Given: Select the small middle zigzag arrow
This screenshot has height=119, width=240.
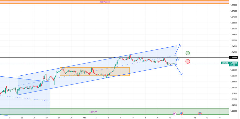Looking at the screenshot, I should coord(178,59).
